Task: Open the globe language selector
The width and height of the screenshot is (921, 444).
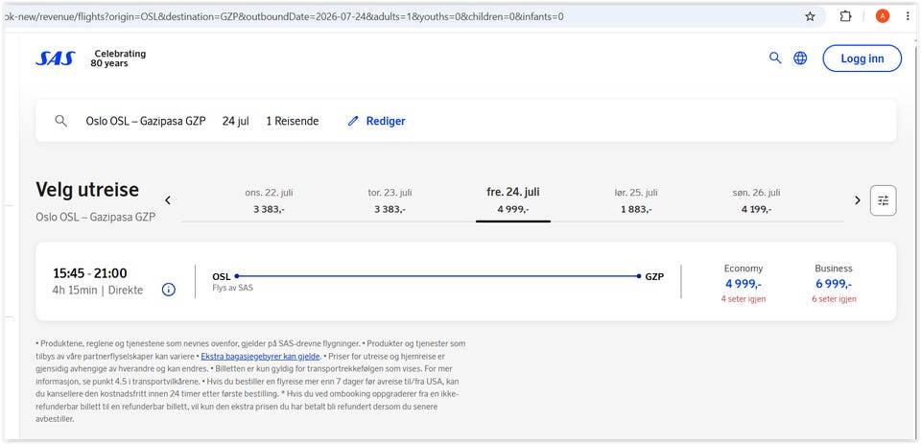Action: (x=800, y=58)
